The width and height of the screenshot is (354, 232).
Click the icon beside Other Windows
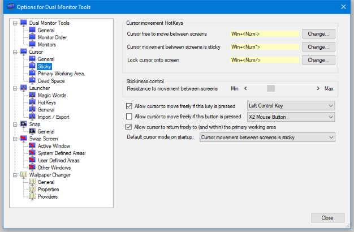32,167
